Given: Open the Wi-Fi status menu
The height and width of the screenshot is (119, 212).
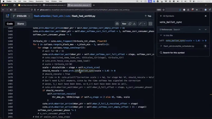Looking at the screenshot, I should [x=190, y=1].
